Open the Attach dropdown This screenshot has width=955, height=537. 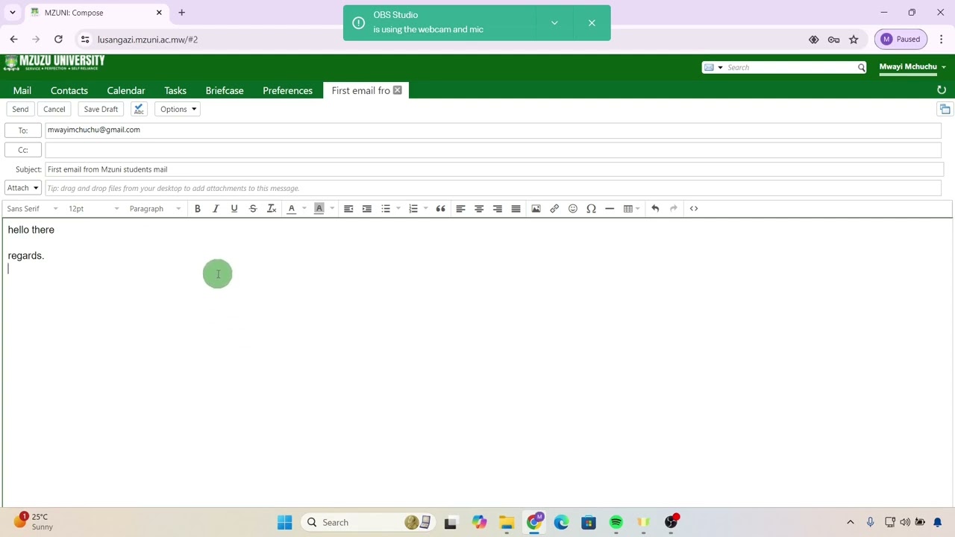23,188
